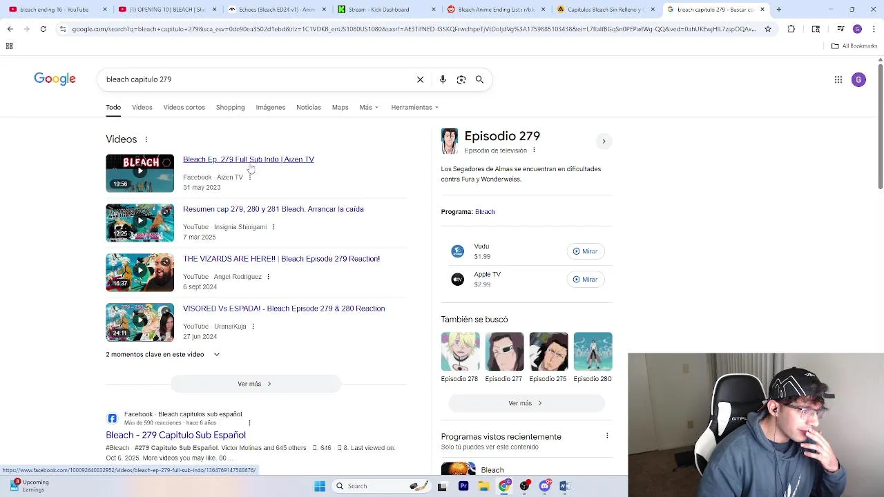Expand the Más search filter dropdown
The height and width of the screenshot is (497, 884).
(369, 107)
